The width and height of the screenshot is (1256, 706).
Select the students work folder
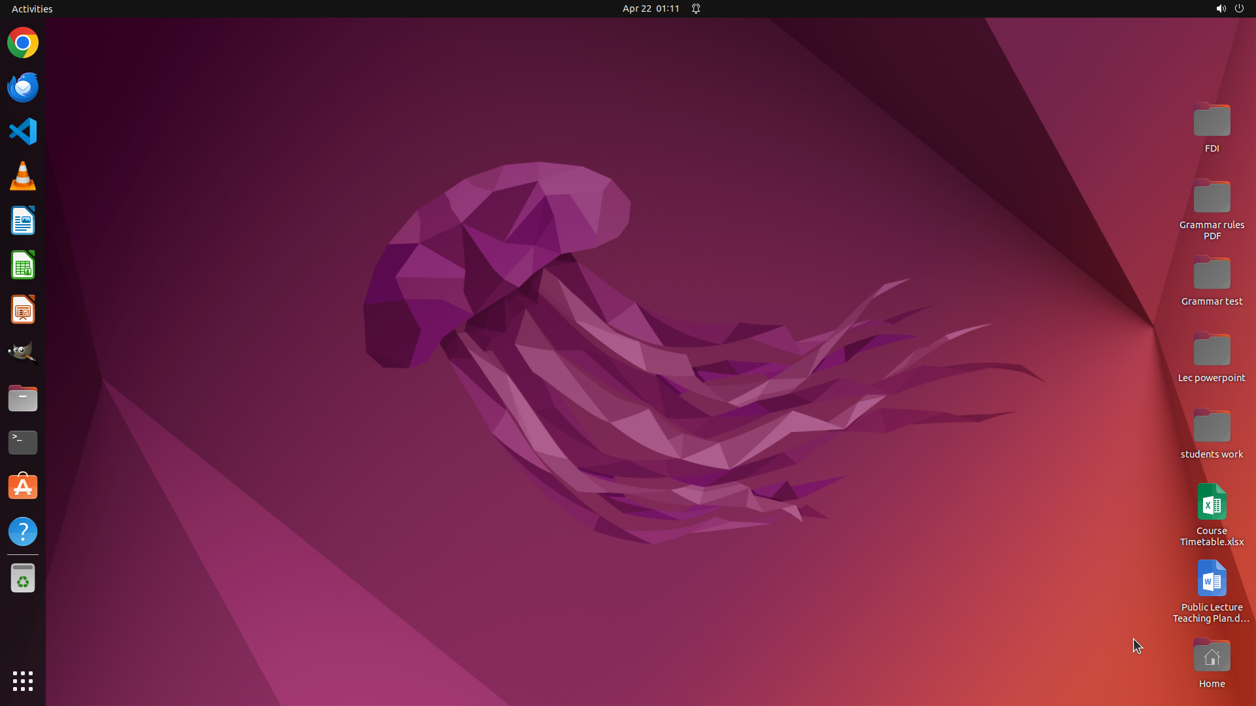(1212, 427)
